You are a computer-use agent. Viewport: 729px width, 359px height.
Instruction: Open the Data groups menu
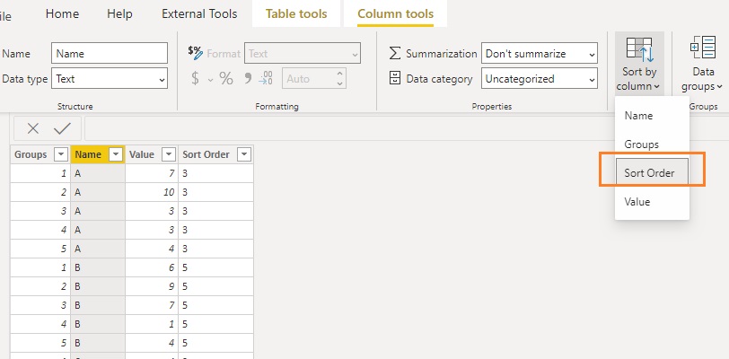(702, 64)
